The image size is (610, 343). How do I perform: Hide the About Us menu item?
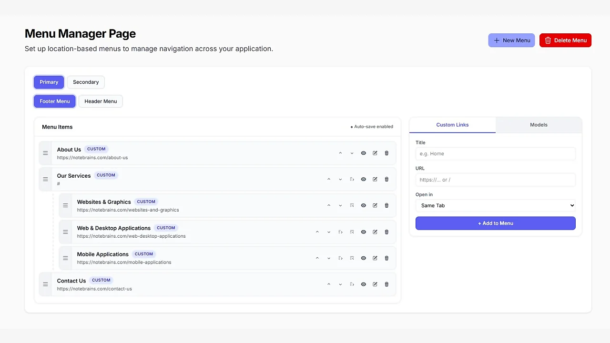tap(364, 153)
